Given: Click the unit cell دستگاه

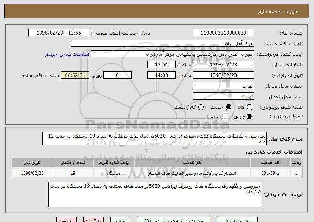Looking at the screenshot, I should click(x=113, y=173).
